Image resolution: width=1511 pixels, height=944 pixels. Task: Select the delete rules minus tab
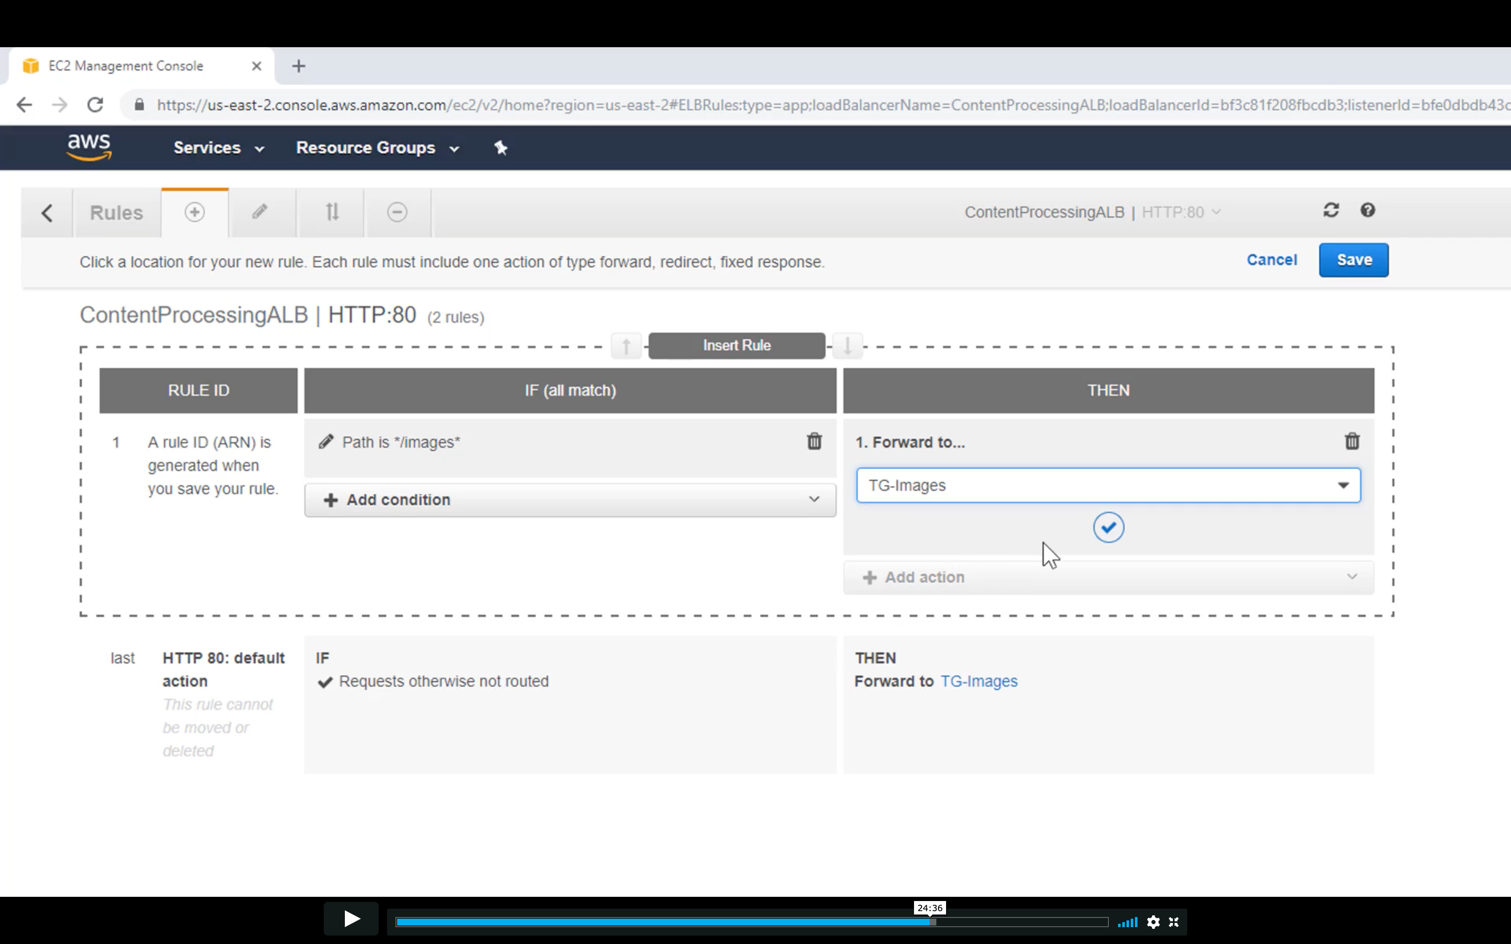tap(397, 212)
